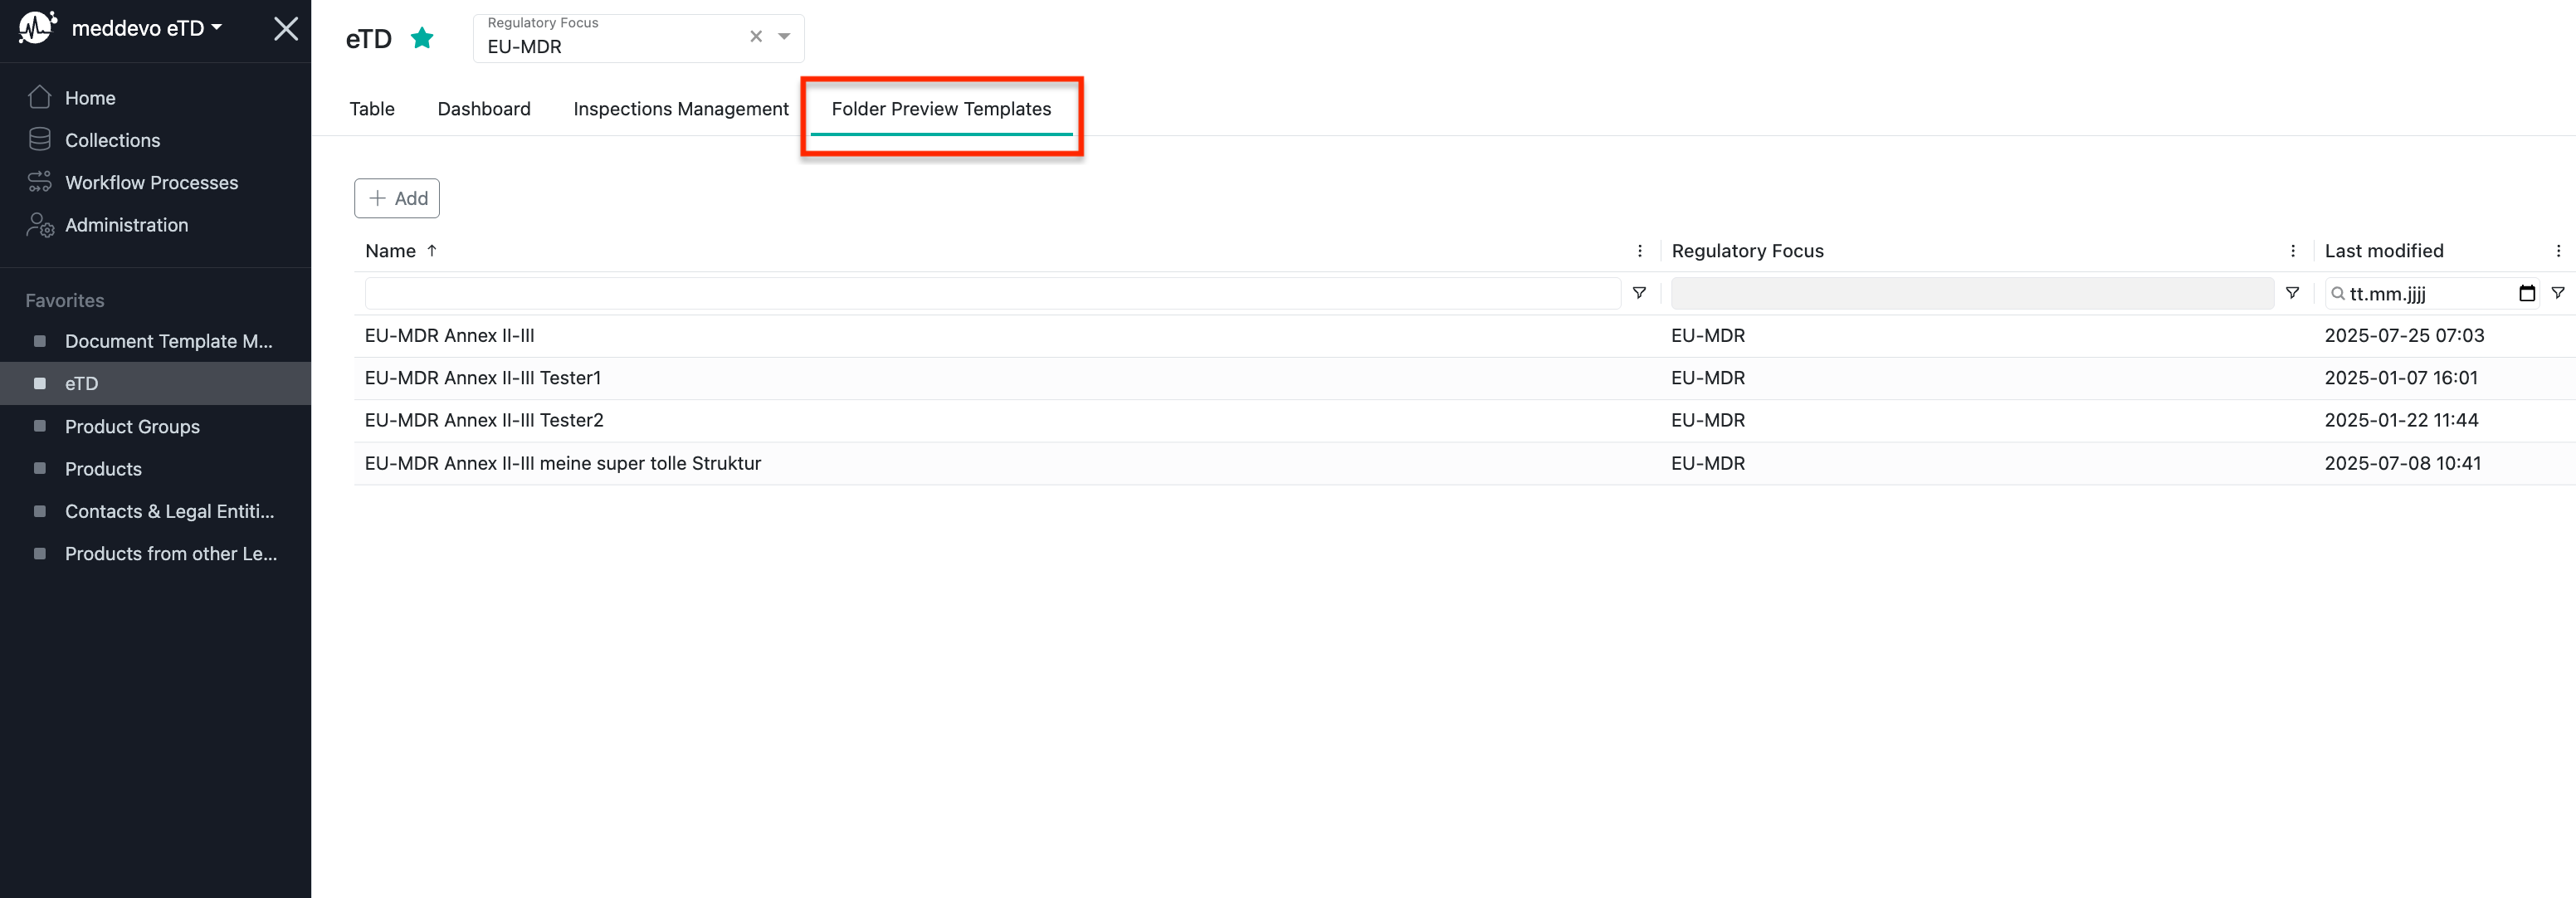Click the EU-MDR cell in Tester2 row
Screen dimensions: 2576x898
coord(1708,420)
